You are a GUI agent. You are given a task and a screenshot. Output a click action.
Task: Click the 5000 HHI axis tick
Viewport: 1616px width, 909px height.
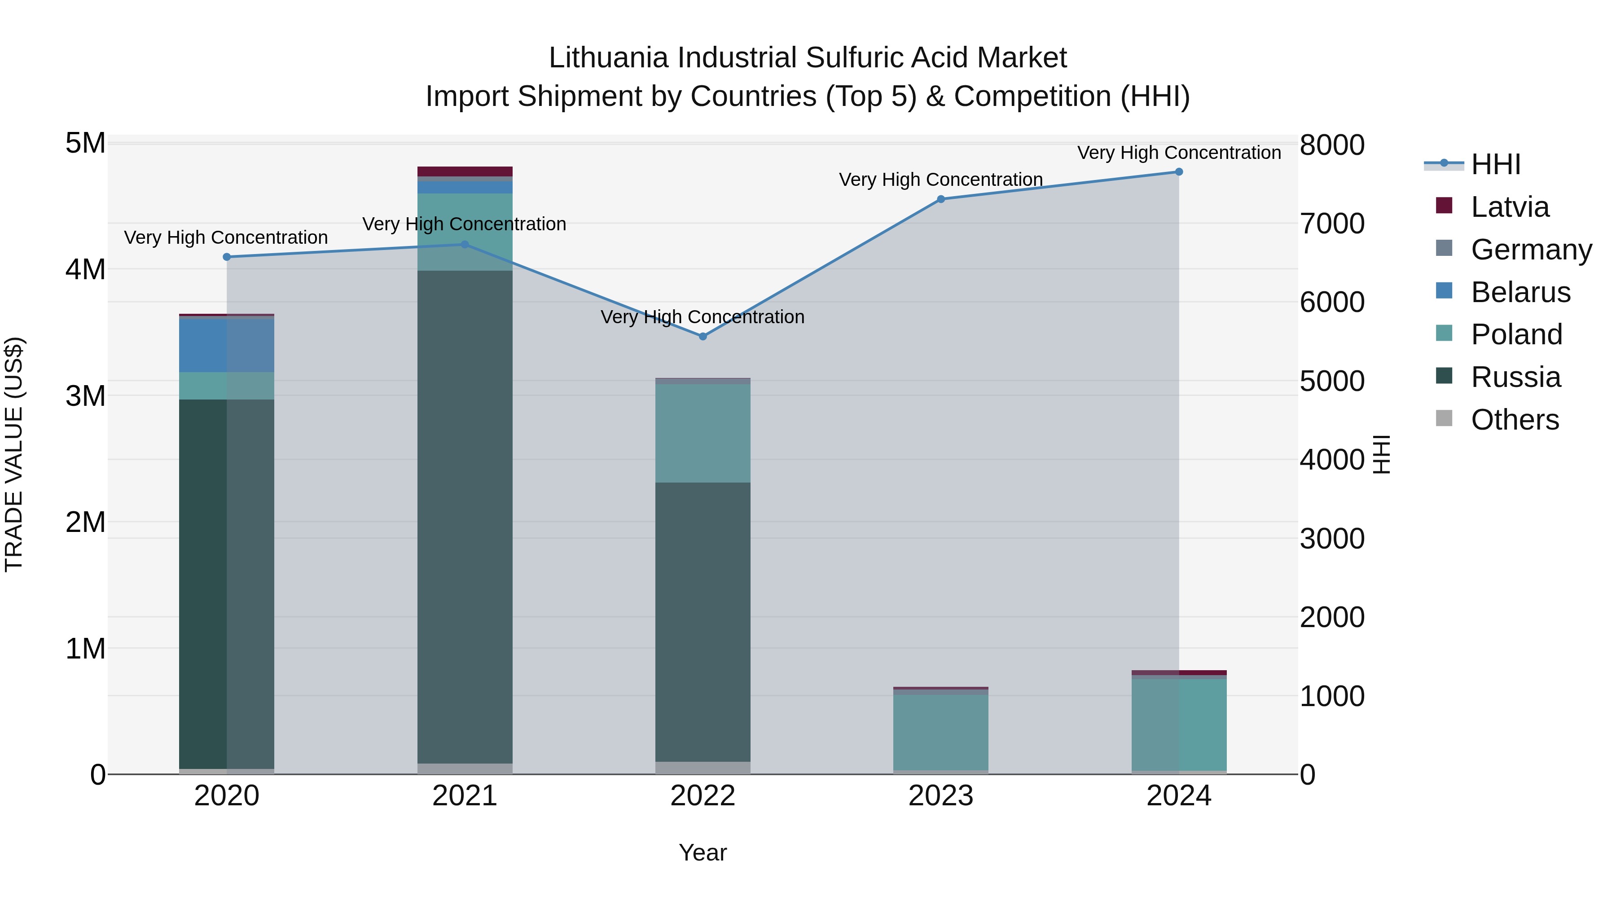pyautogui.click(x=1332, y=382)
